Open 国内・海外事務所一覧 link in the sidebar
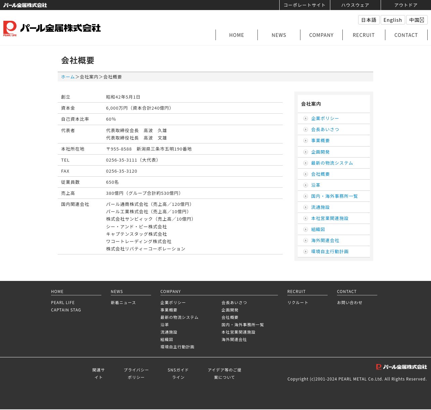431x410 pixels. pyautogui.click(x=334, y=196)
